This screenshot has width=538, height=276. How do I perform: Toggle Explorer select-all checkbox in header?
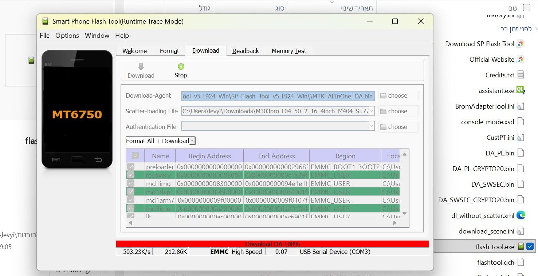[x=527, y=8]
